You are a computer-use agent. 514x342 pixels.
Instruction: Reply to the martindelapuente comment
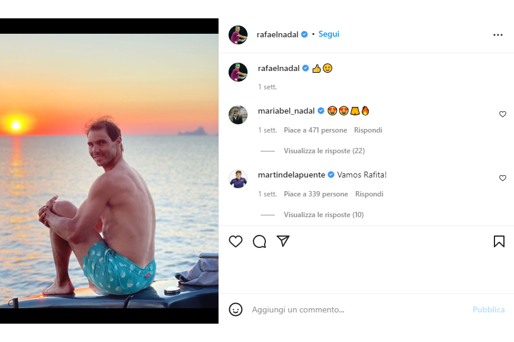369,194
